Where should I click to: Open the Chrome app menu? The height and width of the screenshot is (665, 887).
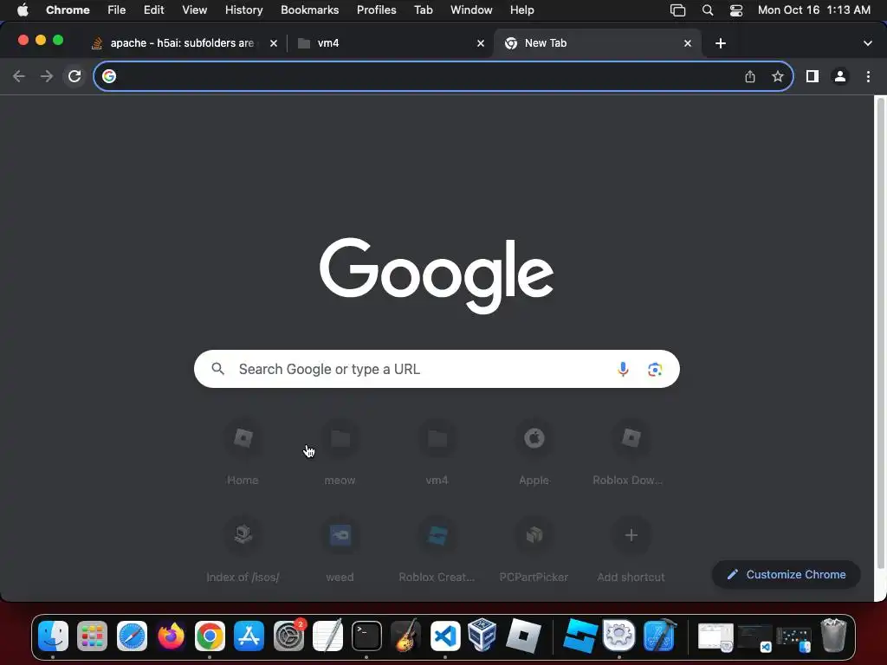tap(68, 10)
